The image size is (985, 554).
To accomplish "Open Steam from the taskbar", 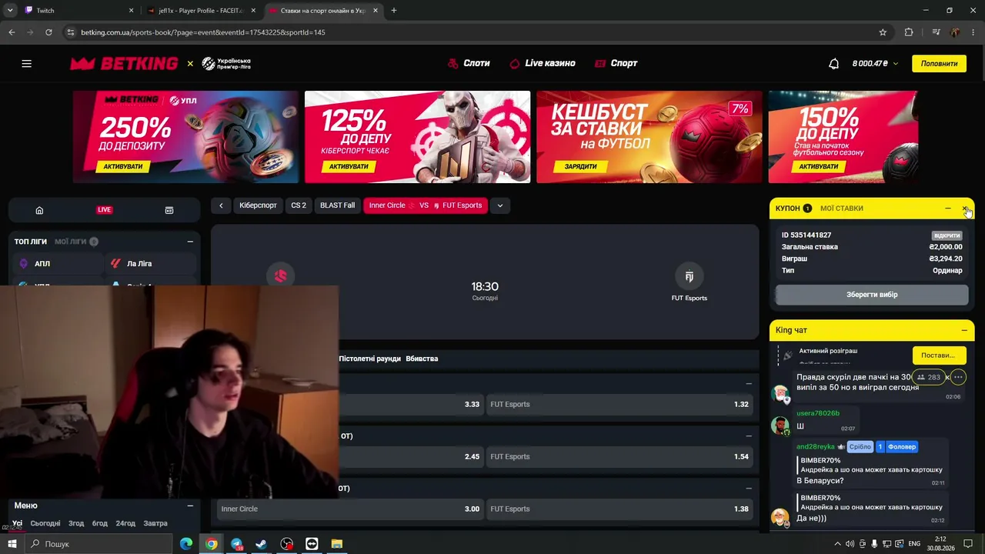I will tap(261, 544).
